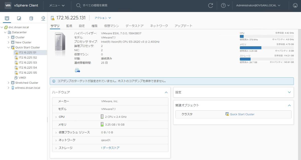Open Networking inventory view icon
Viewport: 301px width, 160px height.
43,18
